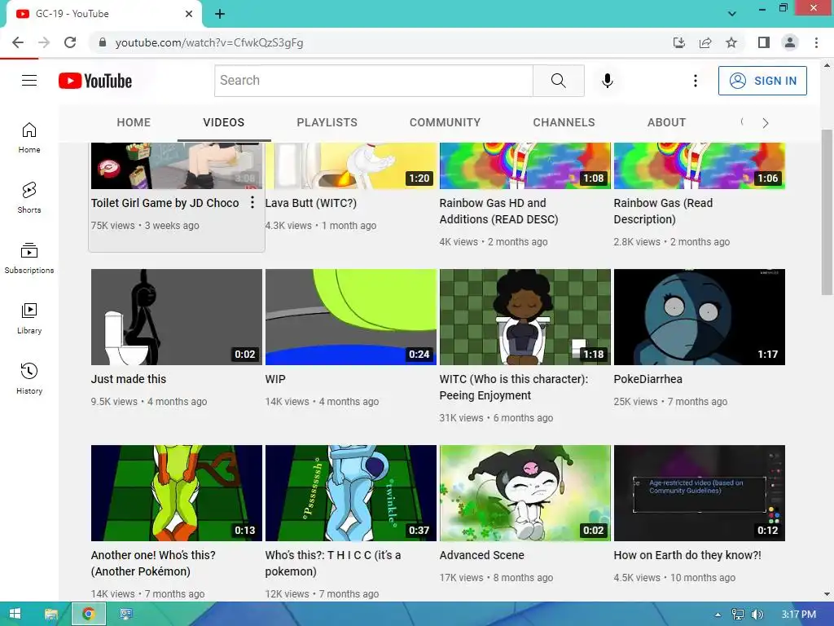Open Chrome three-dot menu

coord(816,42)
